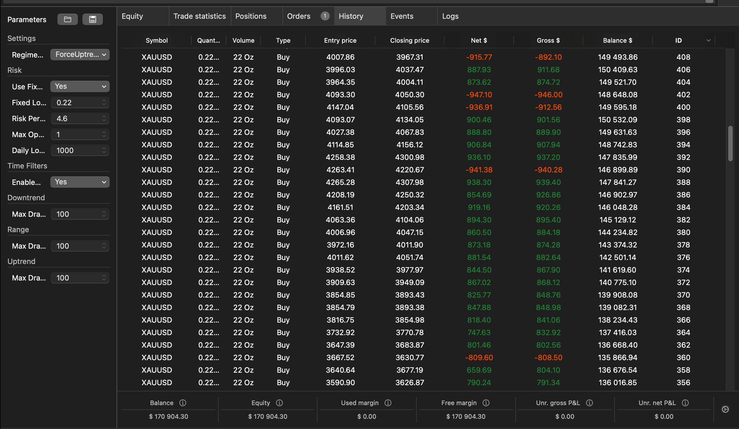
Task: Click the Fixed Lot stepper arrows
Action: pos(104,102)
